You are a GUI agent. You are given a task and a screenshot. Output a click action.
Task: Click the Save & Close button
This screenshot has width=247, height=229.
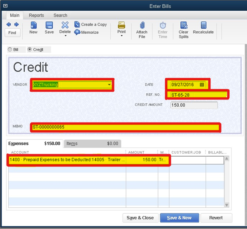pos(140,218)
